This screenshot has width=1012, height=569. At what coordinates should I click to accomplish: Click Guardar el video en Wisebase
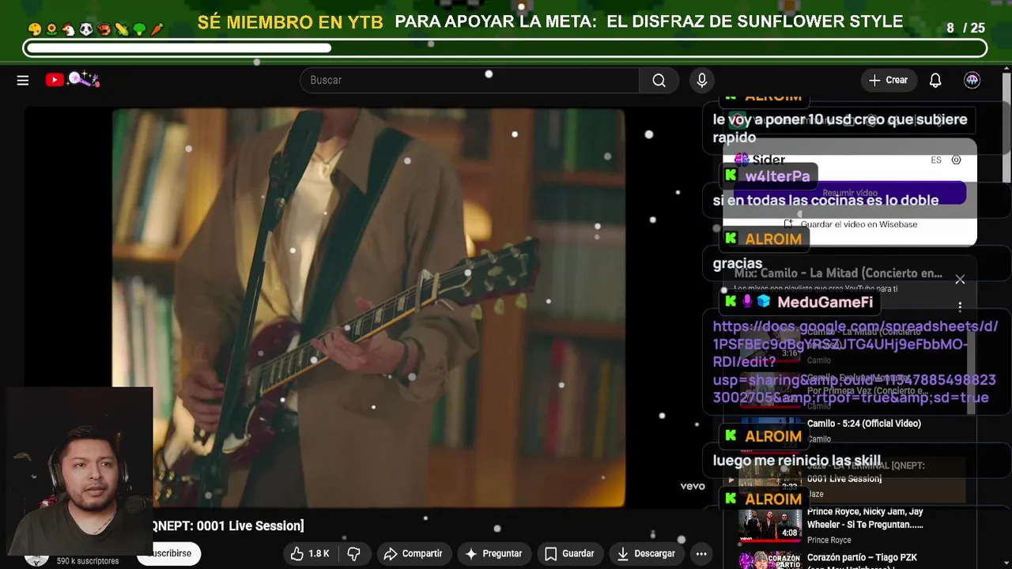point(850,224)
